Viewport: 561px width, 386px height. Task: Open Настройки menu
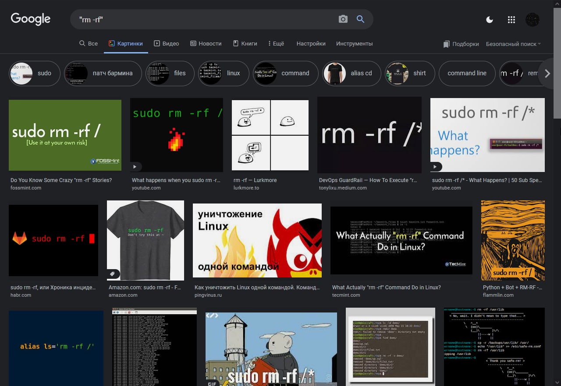coord(311,43)
